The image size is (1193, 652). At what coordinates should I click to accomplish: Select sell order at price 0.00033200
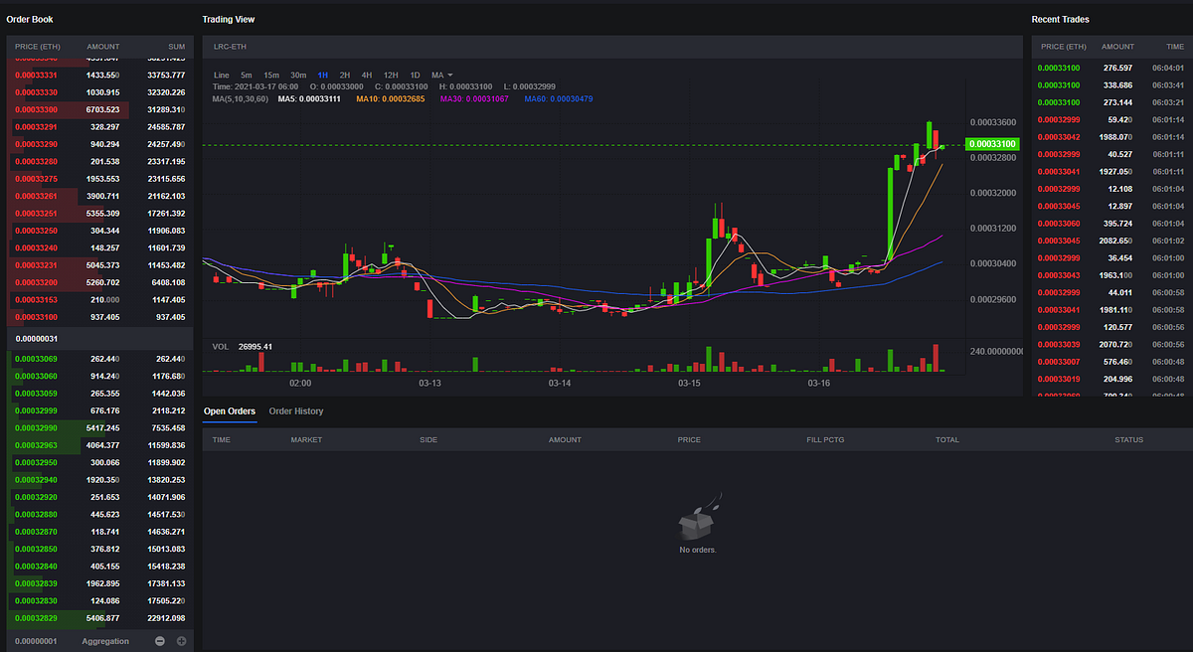[100, 282]
